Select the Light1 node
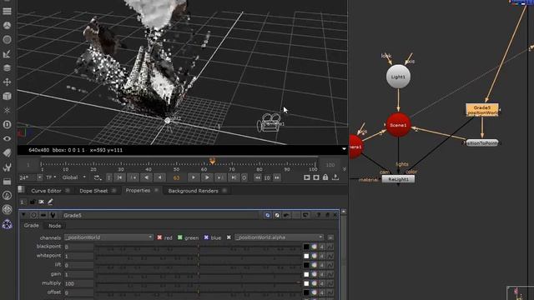The width and height of the screenshot is (534, 300). [398, 77]
